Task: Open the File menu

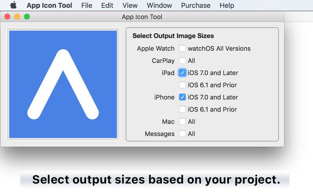Action: [86, 5]
